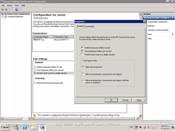The height and width of the screenshot is (131, 175).
Task: Click Connect to Remote Desk... action
Action: point(159,30)
